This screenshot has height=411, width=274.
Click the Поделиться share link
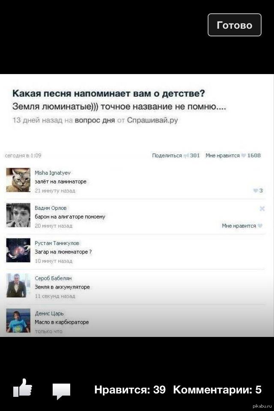click(x=167, y=155)
